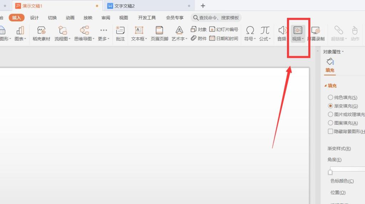Screen dimensions: 365x204
Task: Insert a 文本框 text box
Action: coord(139,34)
